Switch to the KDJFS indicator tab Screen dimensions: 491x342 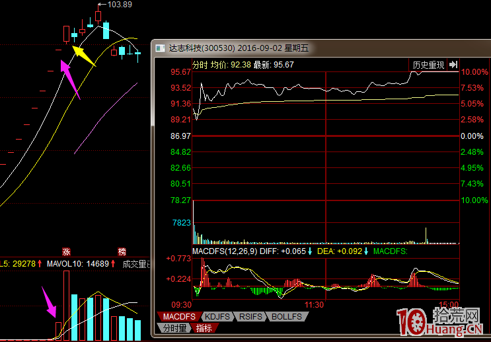pos(217,317)
